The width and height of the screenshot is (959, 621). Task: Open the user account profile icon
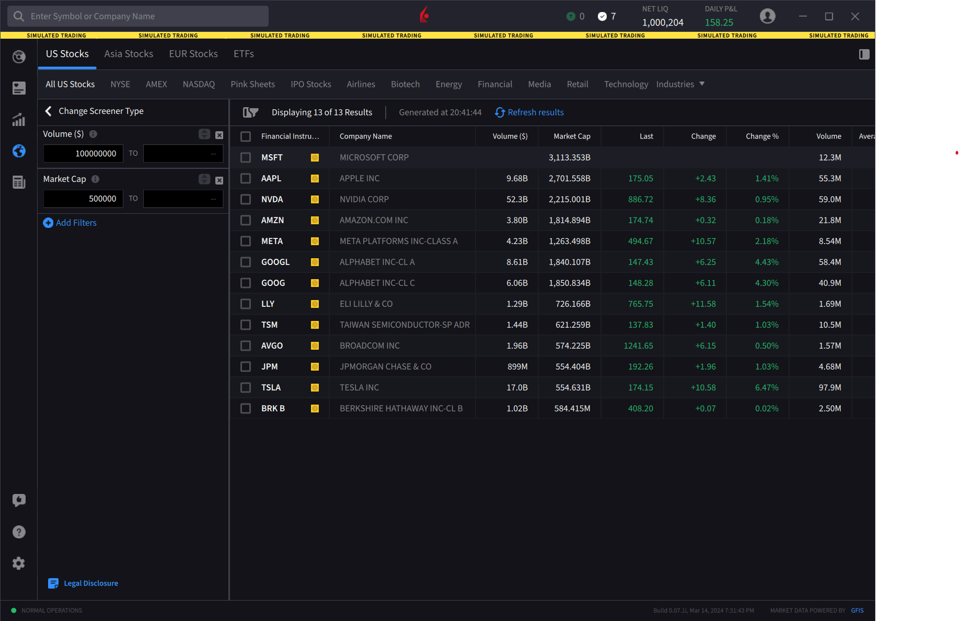click(x=767, y=16)
